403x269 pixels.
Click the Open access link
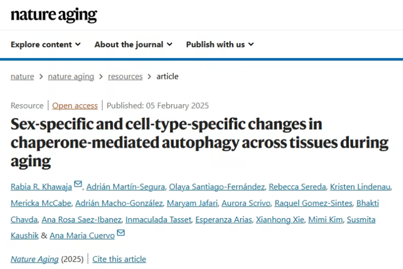75,105
